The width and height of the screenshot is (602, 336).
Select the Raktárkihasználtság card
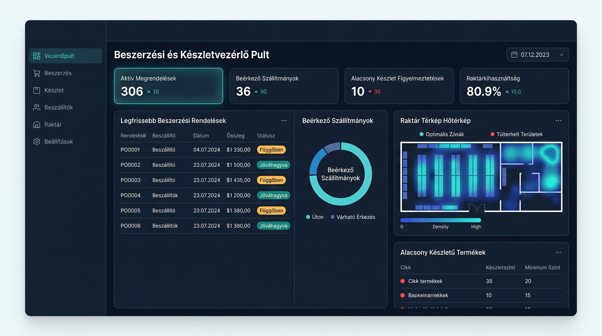(514, 86)
